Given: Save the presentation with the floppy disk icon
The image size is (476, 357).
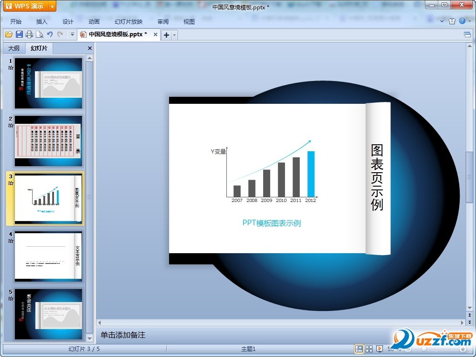Looking at the screenshot, I should click(19, 34).
